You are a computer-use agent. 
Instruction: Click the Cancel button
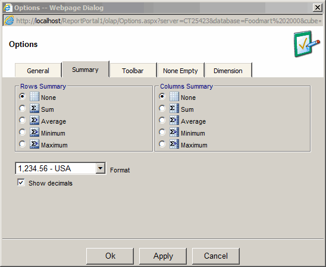216,256
